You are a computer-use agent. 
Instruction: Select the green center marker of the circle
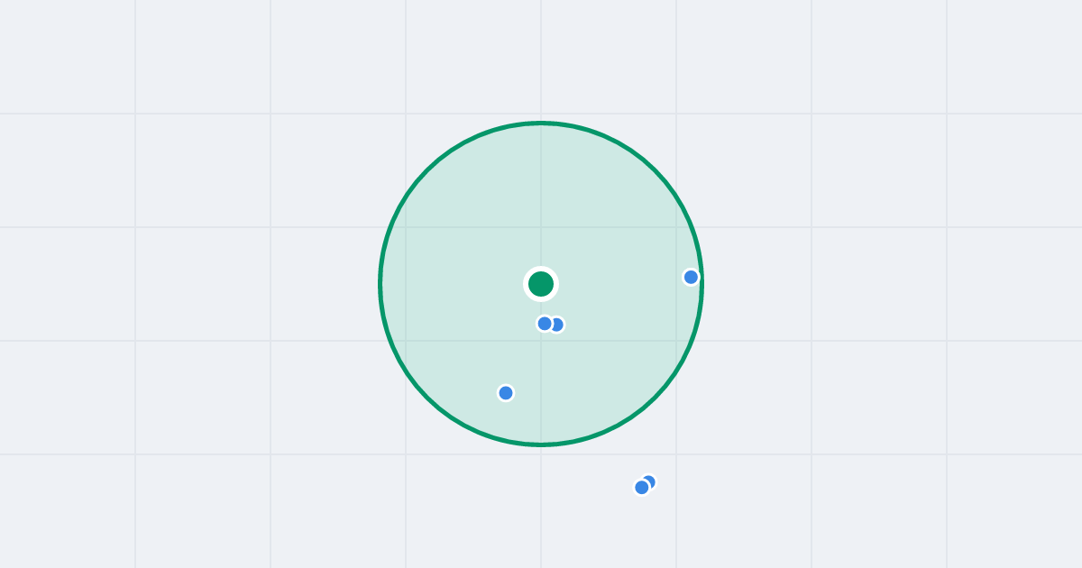[541, 284]
